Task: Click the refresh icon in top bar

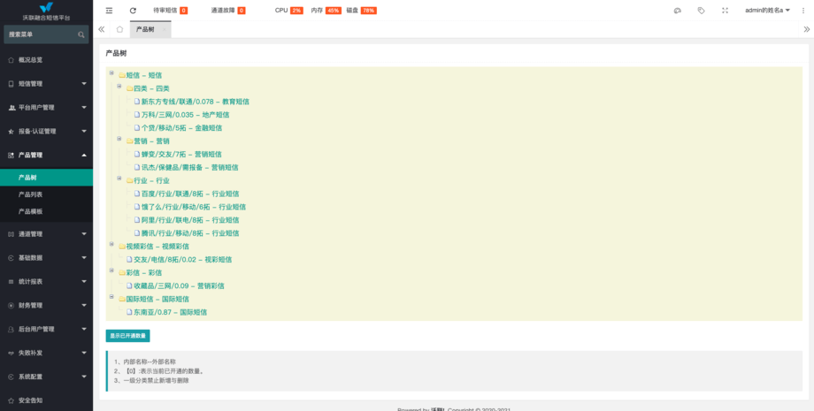Action: coord(133,11)
